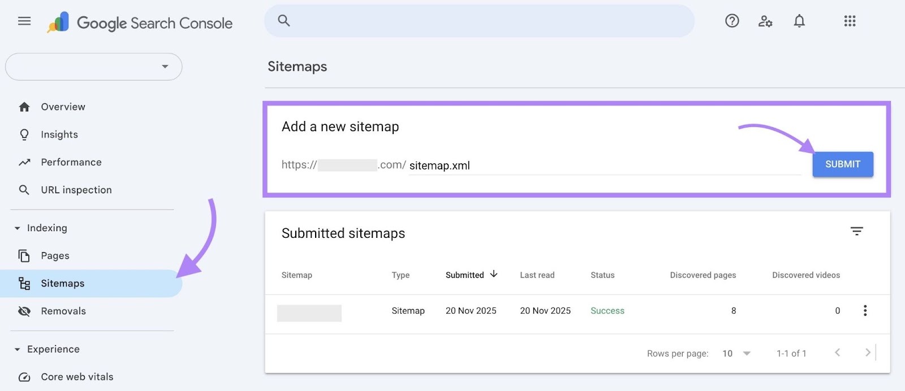The height and width of the screenshot is (391, 905).
Task: Collapse the Experience section
Action: tap(17, 349)
